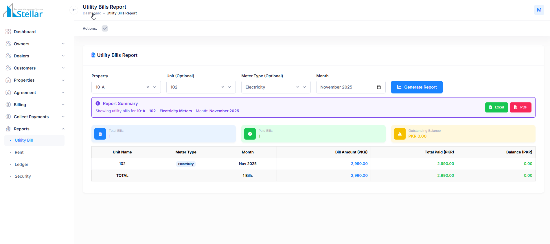Clear the Electricity meter type selection

pyautogui.click(x=297, y=87)
